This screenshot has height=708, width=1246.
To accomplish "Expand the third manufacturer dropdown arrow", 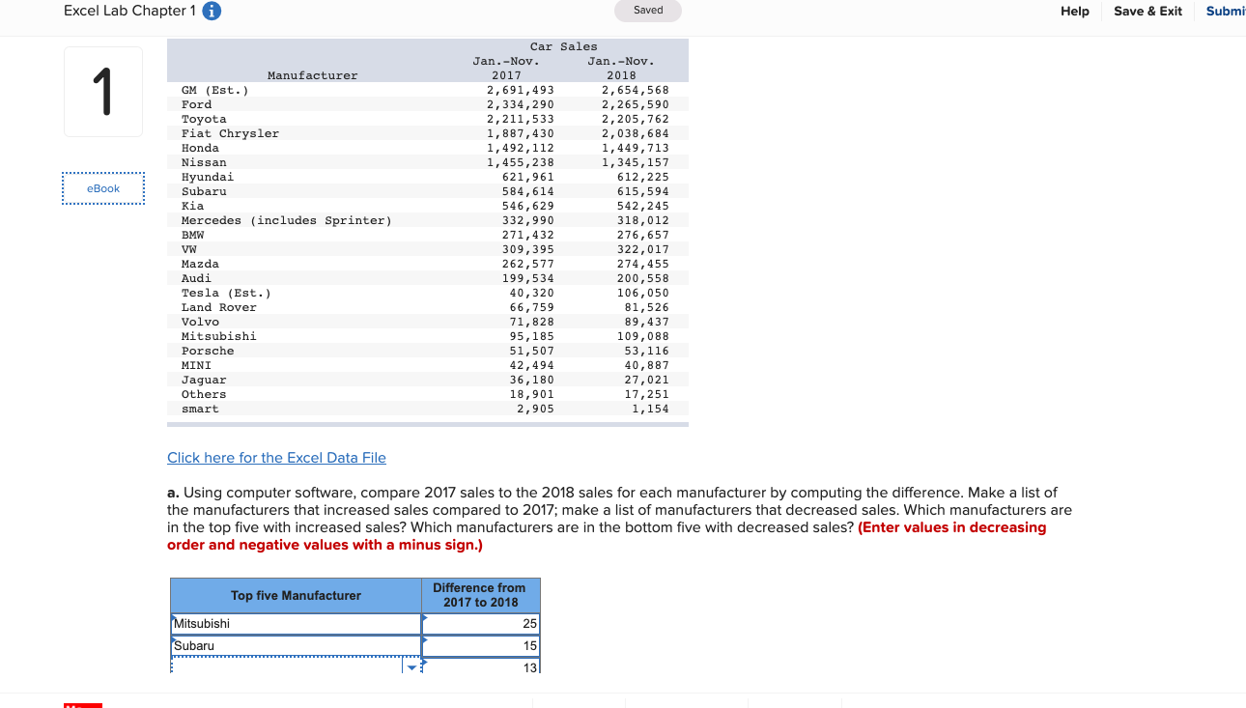I will (413, 667).
